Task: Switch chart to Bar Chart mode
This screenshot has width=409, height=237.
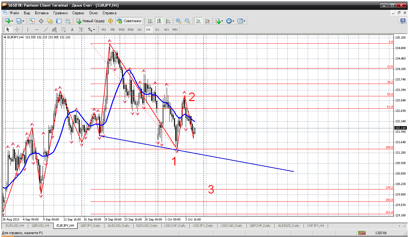Action: click(x=150, y=21)
